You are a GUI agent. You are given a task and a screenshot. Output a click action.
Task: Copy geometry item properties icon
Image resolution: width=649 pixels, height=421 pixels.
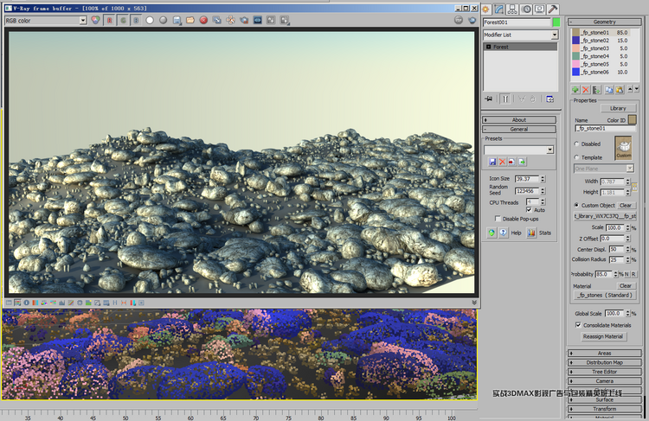pos(609,90)
